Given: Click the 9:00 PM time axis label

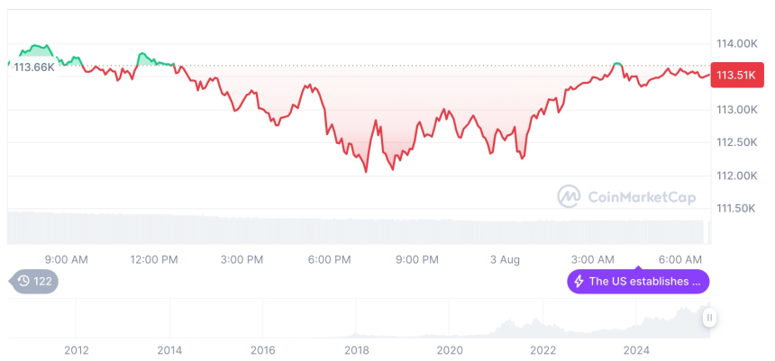Looking at the screenshot, I should tap(416, 260).
